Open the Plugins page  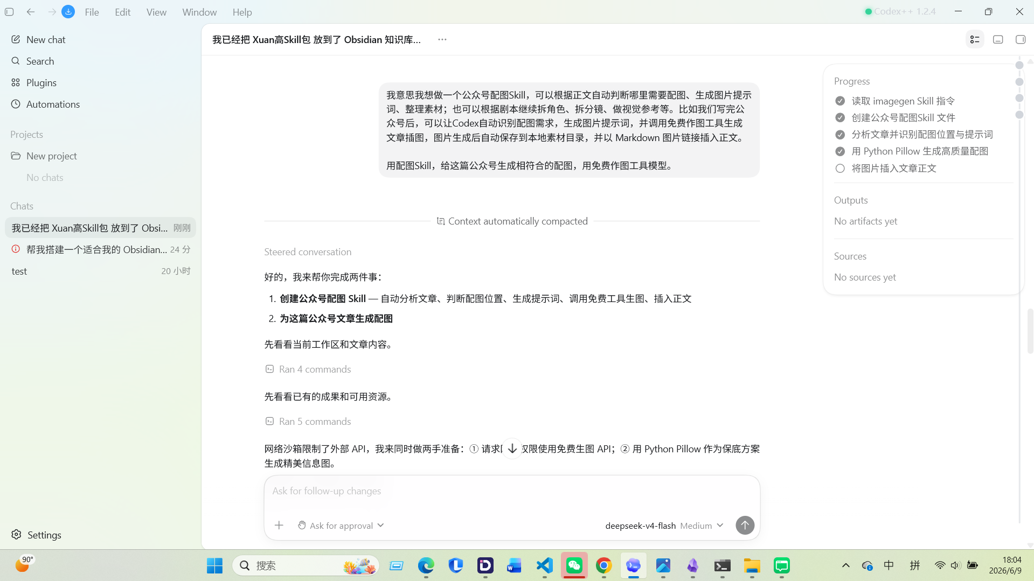(100, 82)
